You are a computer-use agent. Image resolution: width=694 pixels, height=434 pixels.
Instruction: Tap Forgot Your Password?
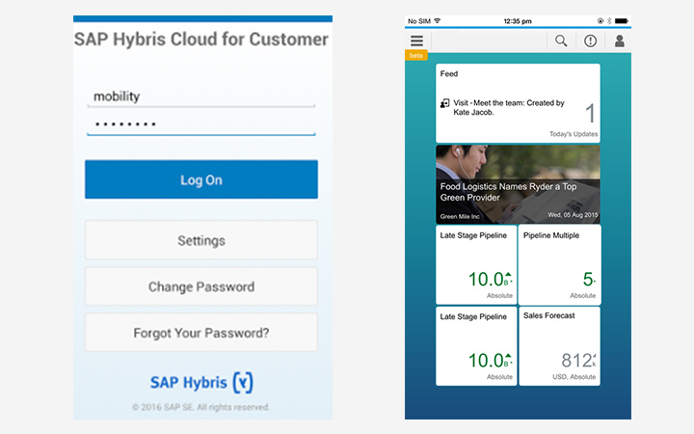201,333
